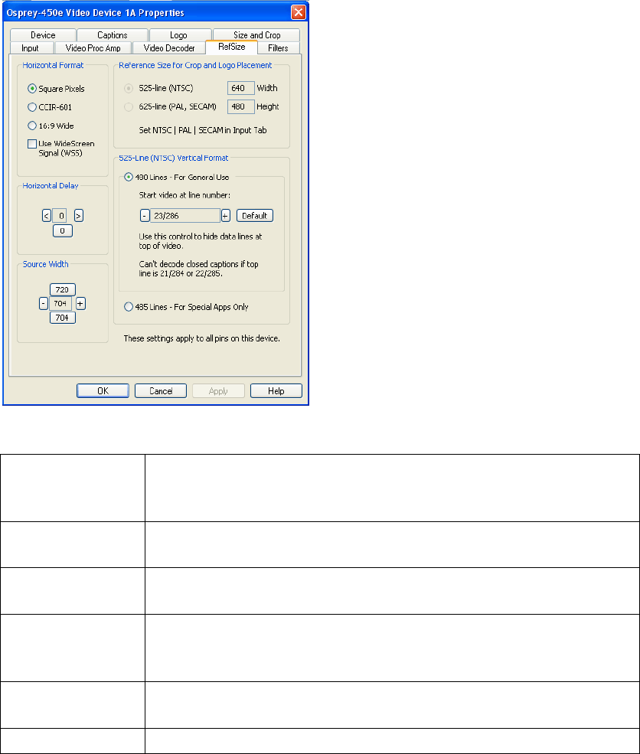
Task: Set source width with lower 704 button
Action: pos(63,318)
